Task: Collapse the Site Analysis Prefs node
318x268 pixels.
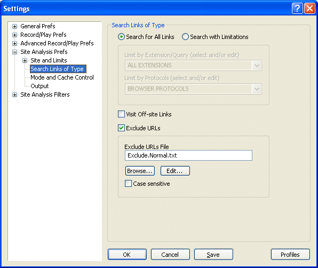Action: coord(14,52)
